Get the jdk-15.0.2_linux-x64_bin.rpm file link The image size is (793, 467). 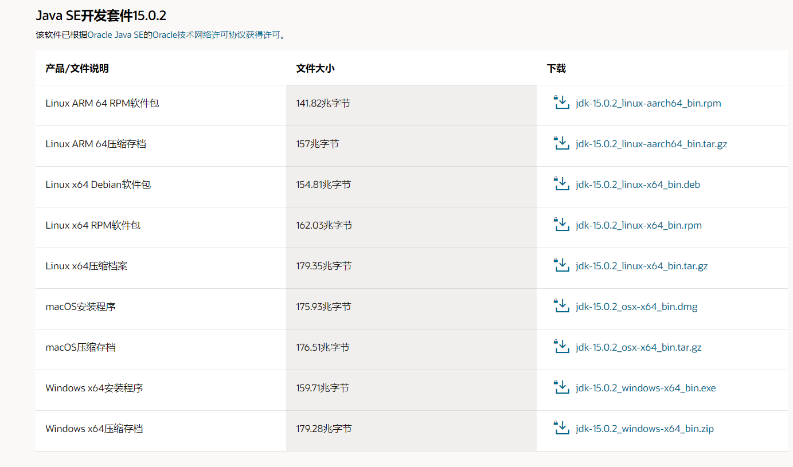pos(639,226)
